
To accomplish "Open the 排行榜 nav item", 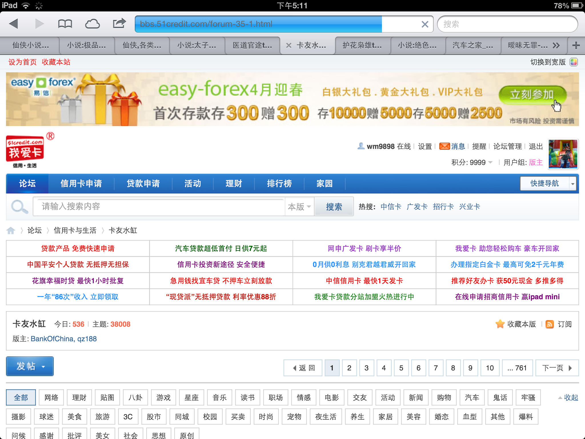I will [x=279, y=183].
